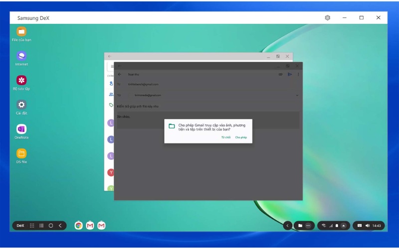399x249 pixels.
Task: Click the sender address tinhtebench@gmail.com
Action: coord(143,84)
